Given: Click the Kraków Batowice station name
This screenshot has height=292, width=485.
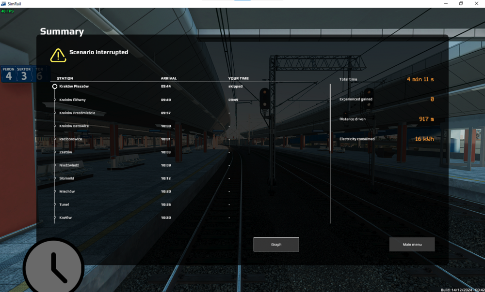Looking at the screenshot, I should 74,126.
